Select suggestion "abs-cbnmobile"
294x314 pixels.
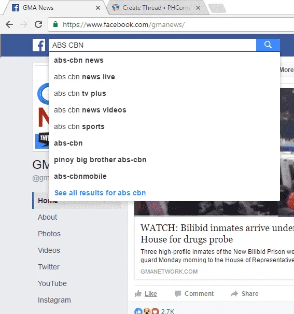pyautogui.click(x=164, y=176)
